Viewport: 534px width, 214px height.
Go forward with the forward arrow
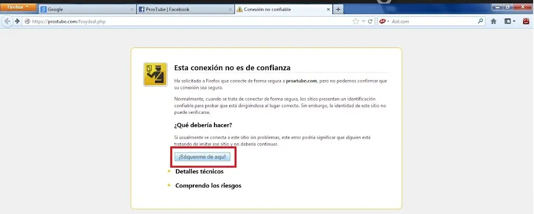[17, 21]
